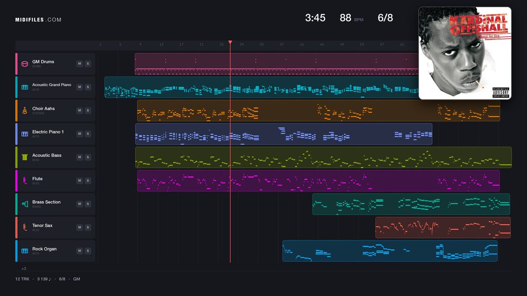Viewport: 527px width, 296px height.
Task: Click the Tenor Sax reed icon
Action: (25, 228)
